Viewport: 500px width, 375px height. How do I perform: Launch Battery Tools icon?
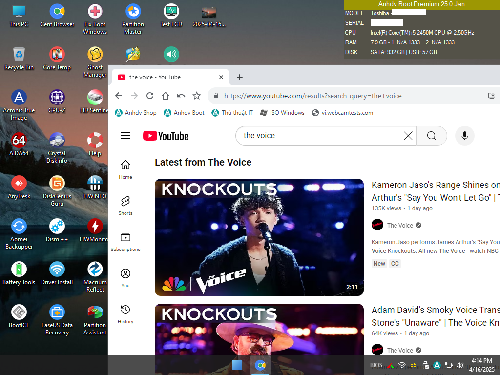coord(19,274)
